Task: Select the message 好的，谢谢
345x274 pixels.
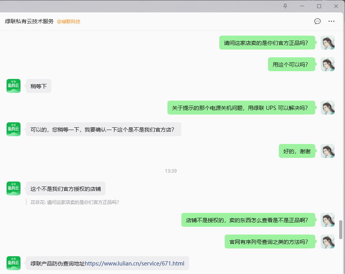Action: click(x=297, y=151)
